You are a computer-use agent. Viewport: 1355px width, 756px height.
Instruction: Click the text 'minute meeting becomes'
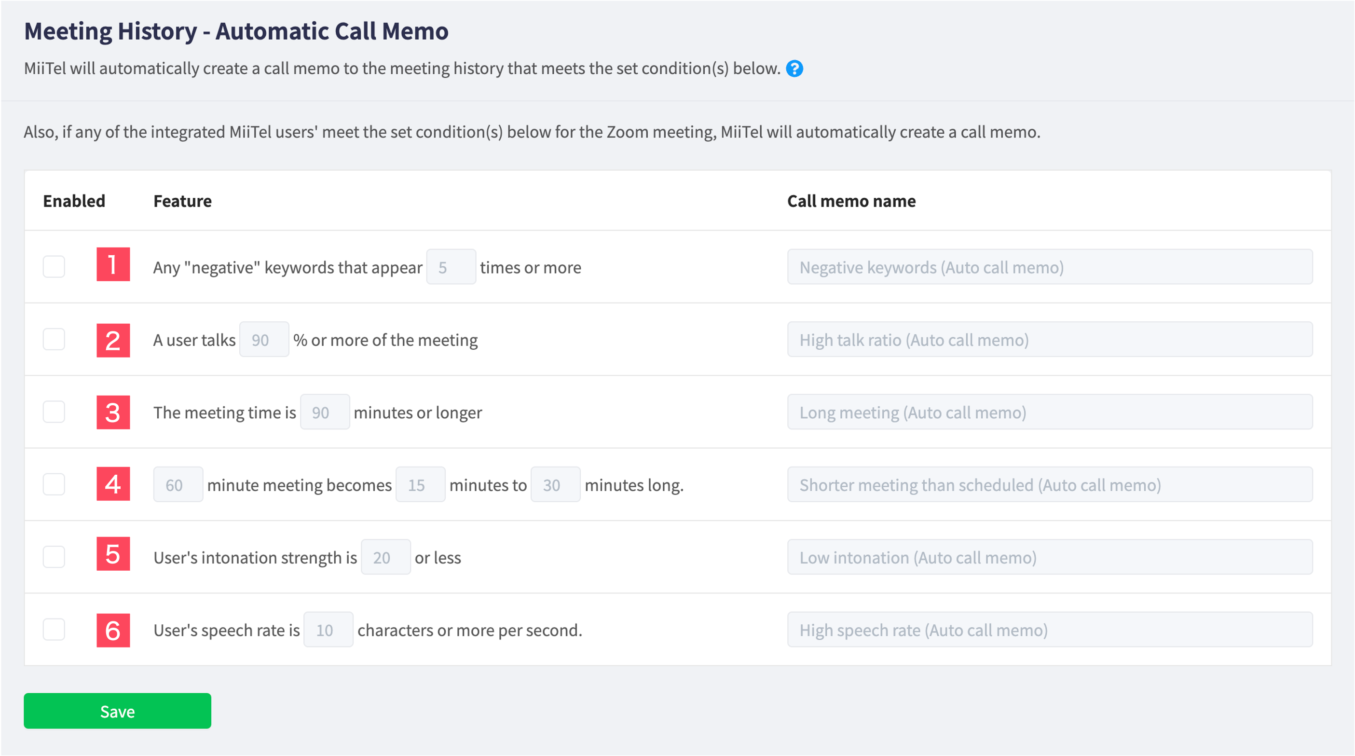299,486
